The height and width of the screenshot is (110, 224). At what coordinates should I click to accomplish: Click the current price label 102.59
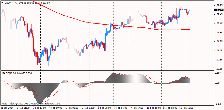[x=219, y=10]
